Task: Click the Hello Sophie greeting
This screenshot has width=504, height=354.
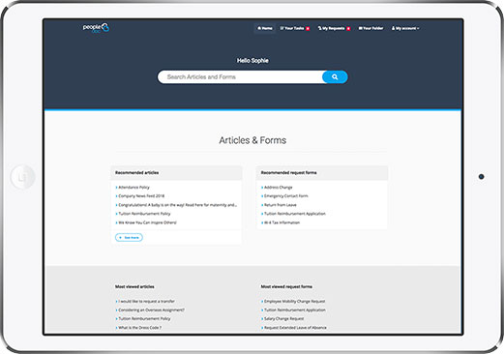Action: pos(252,61)
